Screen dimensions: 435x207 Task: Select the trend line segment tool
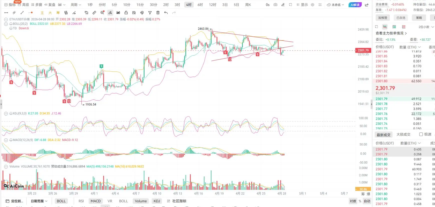tap(22, 13)
